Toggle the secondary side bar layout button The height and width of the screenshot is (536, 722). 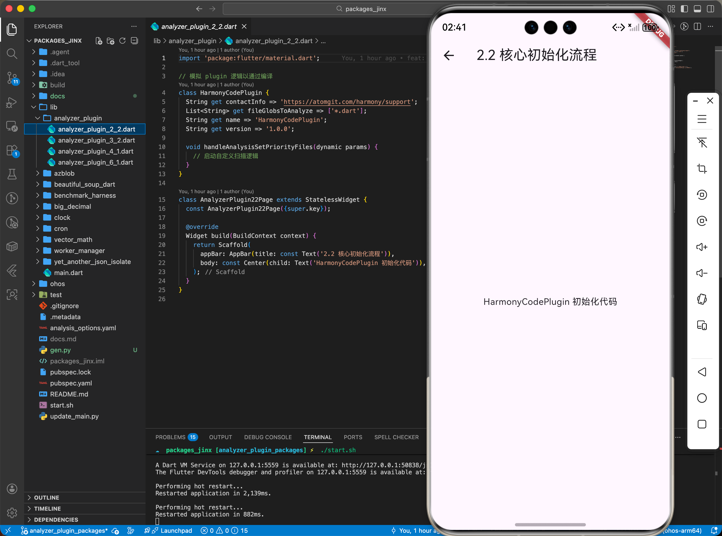(710, 9)
